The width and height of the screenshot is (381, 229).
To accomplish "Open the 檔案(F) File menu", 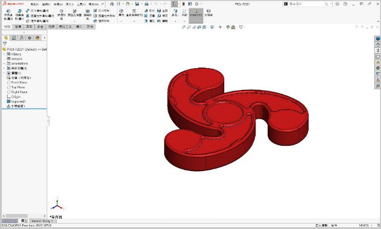I will pyautogui.click(x=34, y=4).
